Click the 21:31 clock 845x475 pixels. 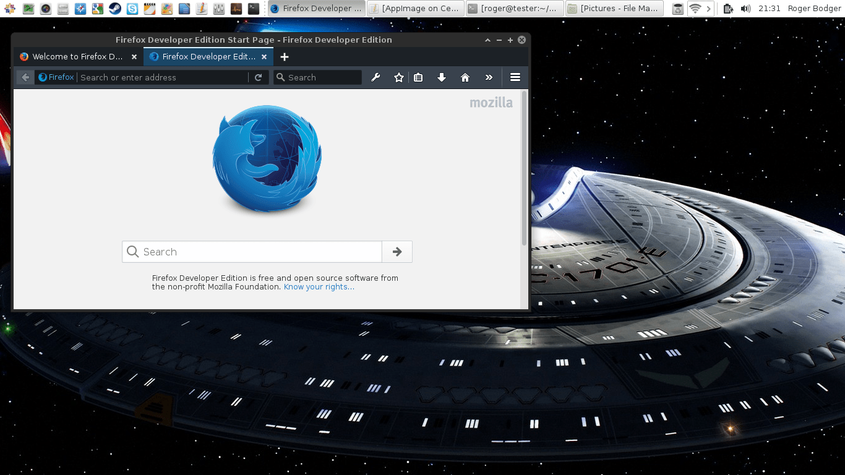point(769,9)
